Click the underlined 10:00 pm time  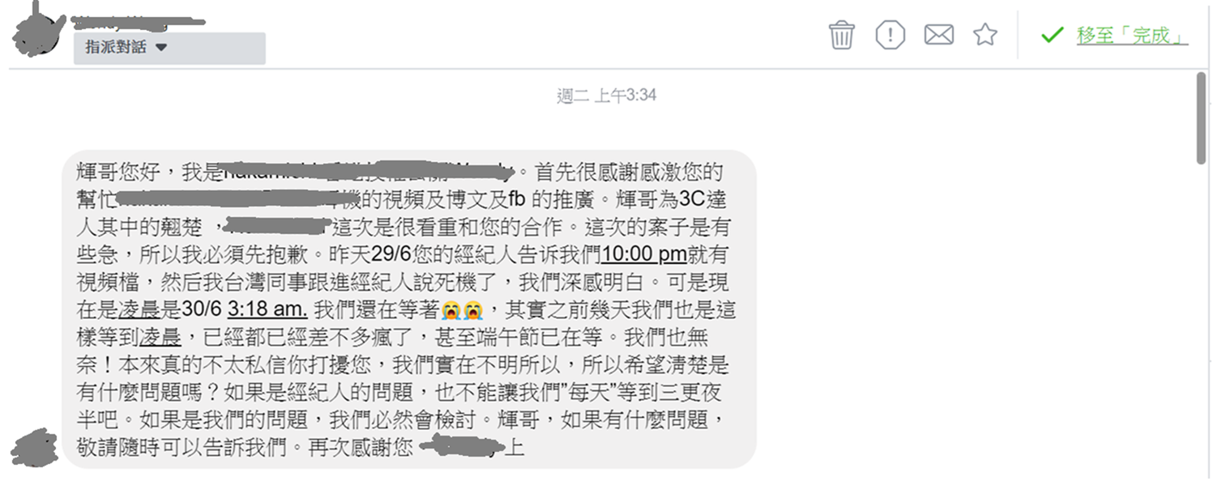coord(644,254)
